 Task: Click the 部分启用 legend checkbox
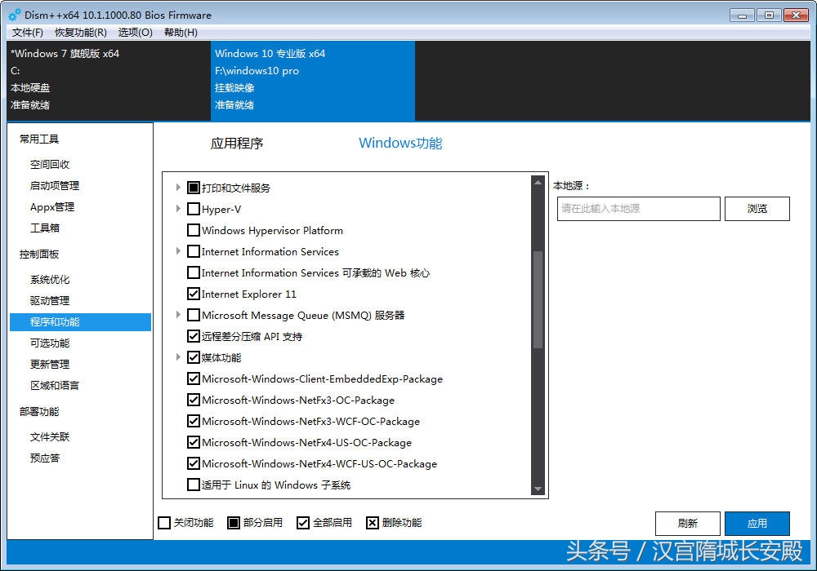(234, 523)
